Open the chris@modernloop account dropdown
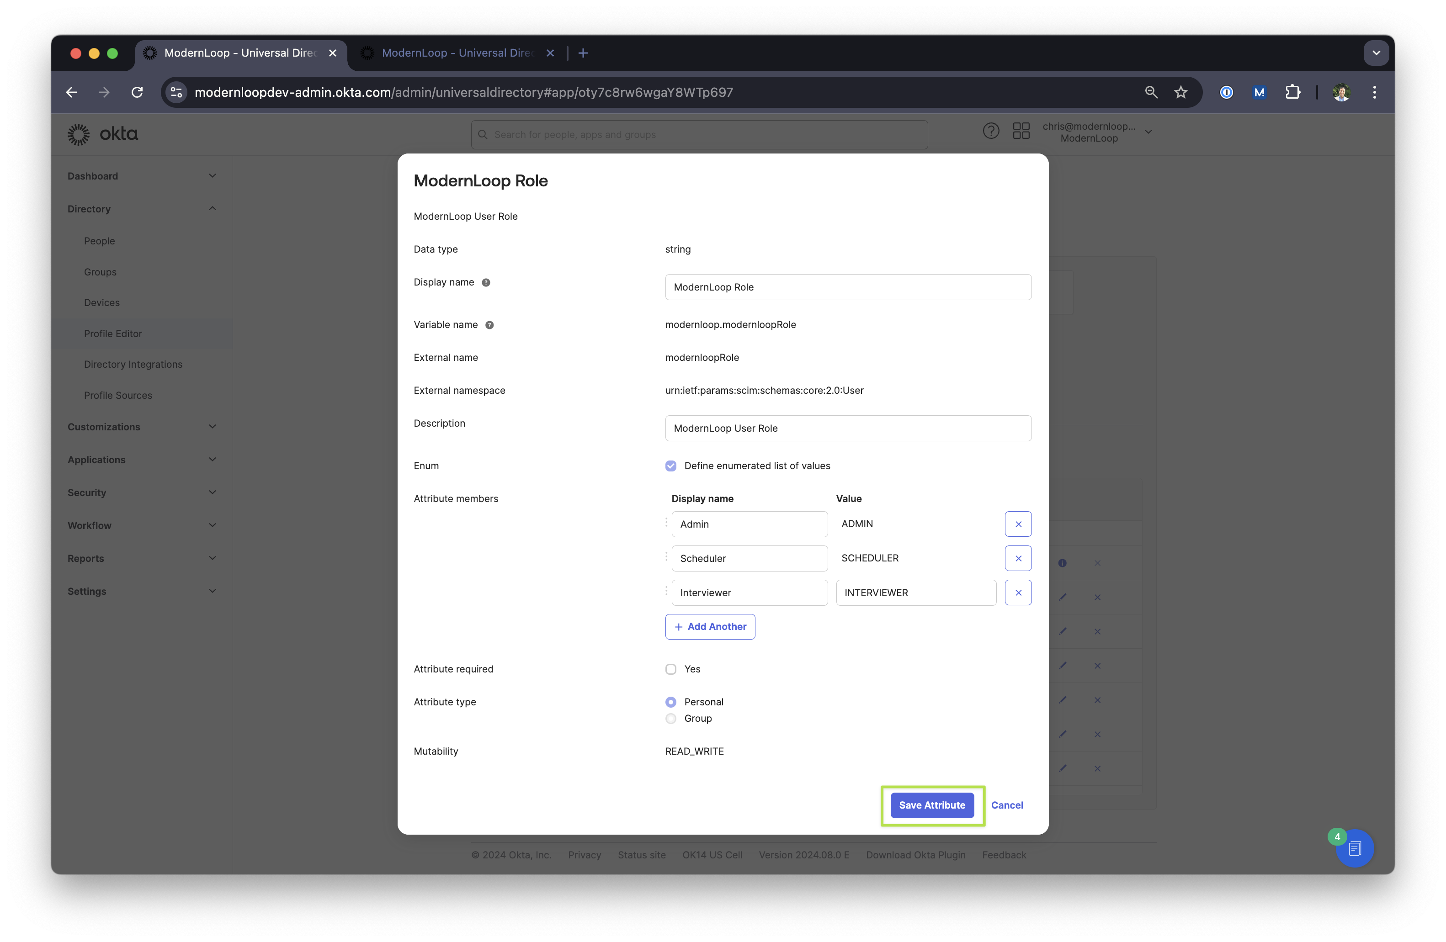1446x942 pixels. [x=1097, y=132]
